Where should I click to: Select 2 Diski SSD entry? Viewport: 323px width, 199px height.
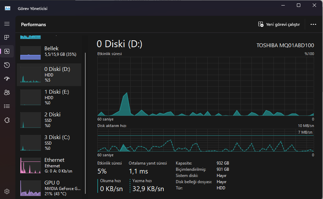tap(49, 120)
